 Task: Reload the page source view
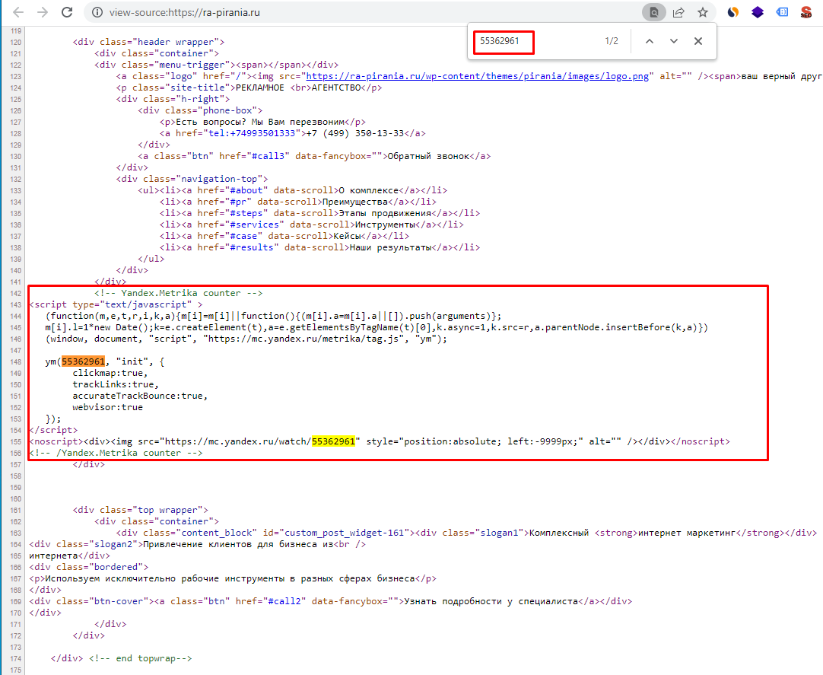67,13
